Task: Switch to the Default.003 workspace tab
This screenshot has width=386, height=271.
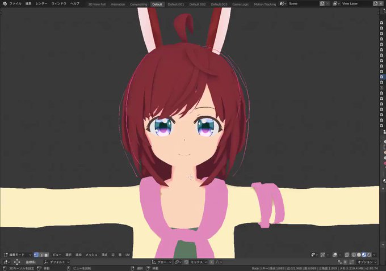Action: pos(219,5)
